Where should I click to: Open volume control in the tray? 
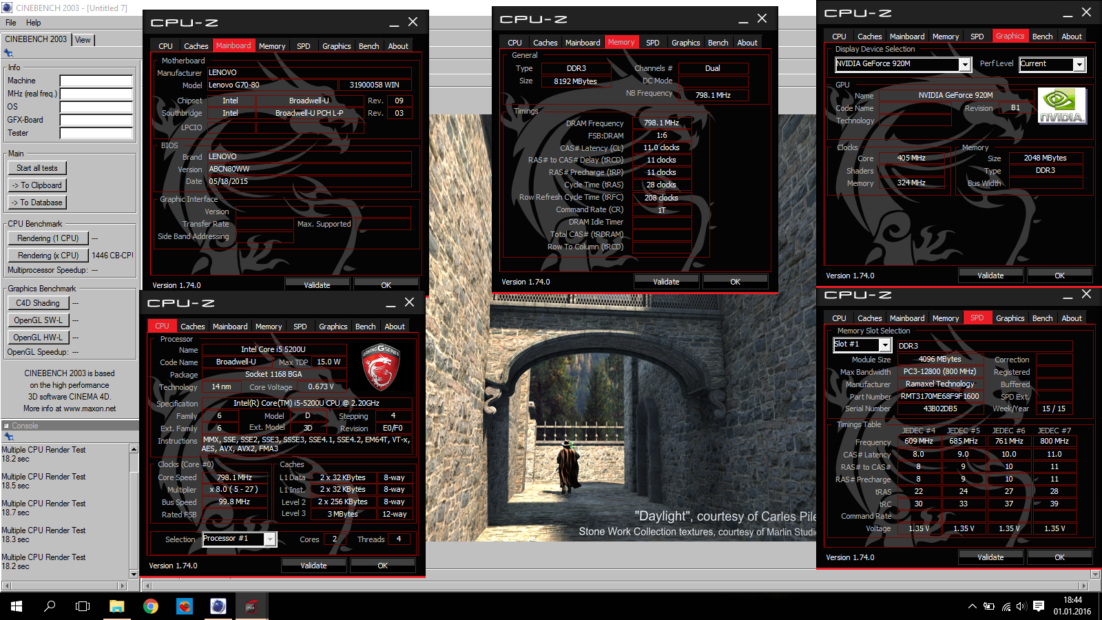tap(1021, 607)
